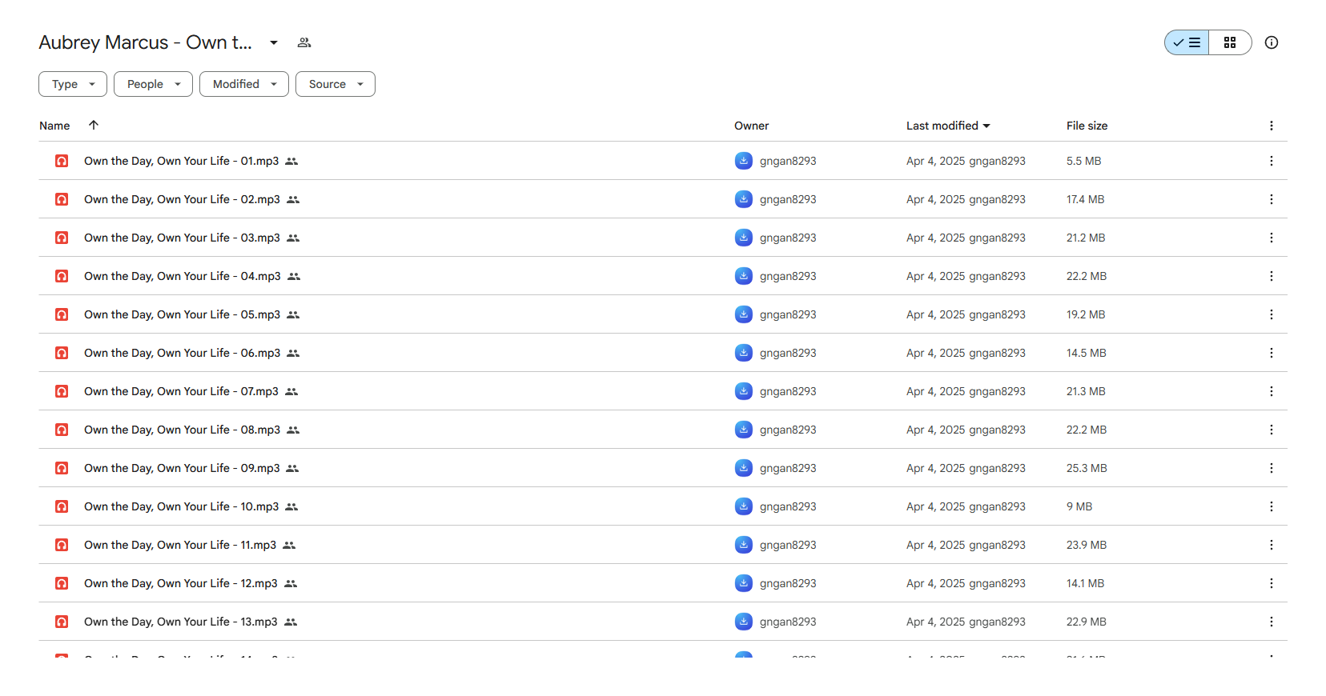Screen dimensions: 1326x696
Task: Open more actions for 03.mp3 row
Action: (x=1271, y=238)
